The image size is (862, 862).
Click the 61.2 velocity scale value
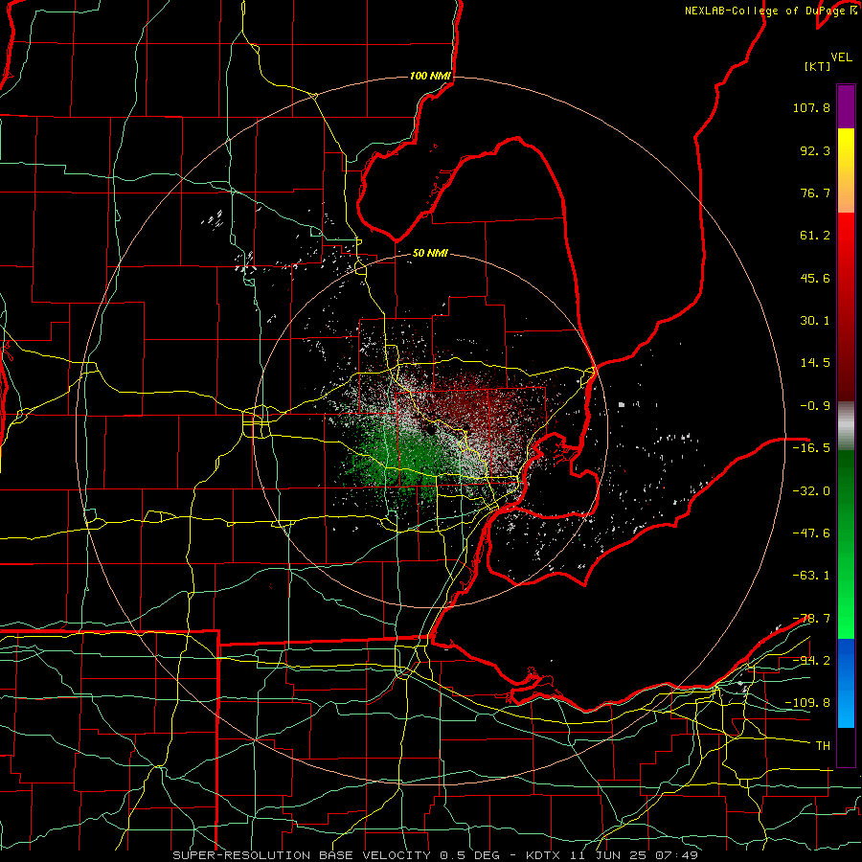click(x=815, y=236)
